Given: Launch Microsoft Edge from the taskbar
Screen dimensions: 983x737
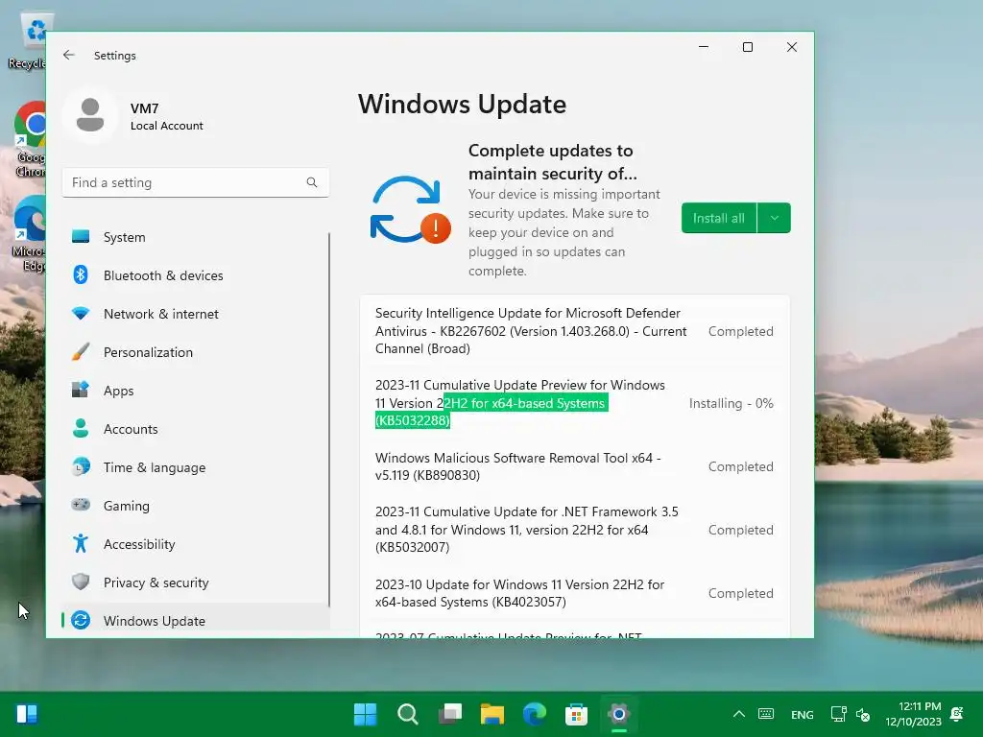Looking at the screenshot, I should click(x=534, y=714).
